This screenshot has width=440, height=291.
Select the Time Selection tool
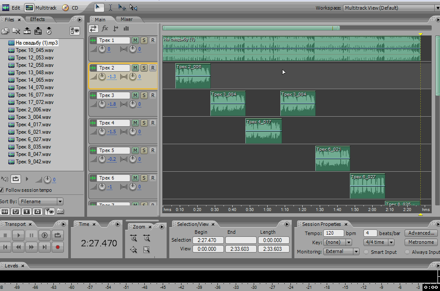[111, 7]
